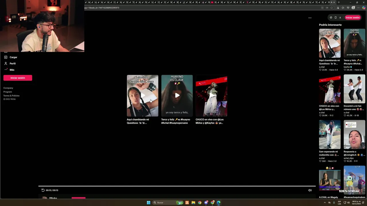
Task: Open the Perfil profile icon in sidebar
Action: pyautogui.click(x=6, y=64)
